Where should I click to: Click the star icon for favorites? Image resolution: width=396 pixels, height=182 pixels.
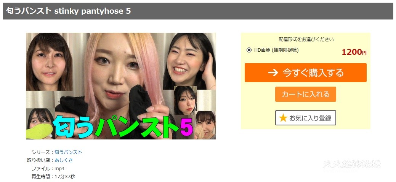(283, 118)
